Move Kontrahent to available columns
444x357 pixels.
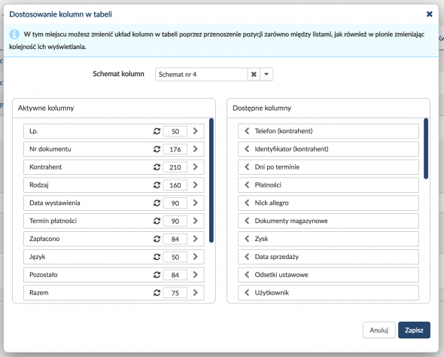point(196,167)
